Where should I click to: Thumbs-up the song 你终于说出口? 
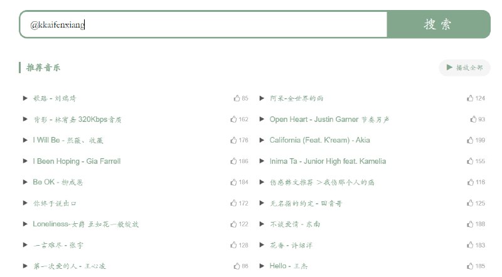(234, 203)
